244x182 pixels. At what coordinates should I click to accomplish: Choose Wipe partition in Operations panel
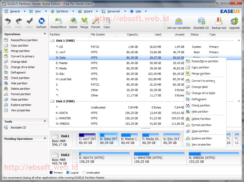(x=16, y=99)
